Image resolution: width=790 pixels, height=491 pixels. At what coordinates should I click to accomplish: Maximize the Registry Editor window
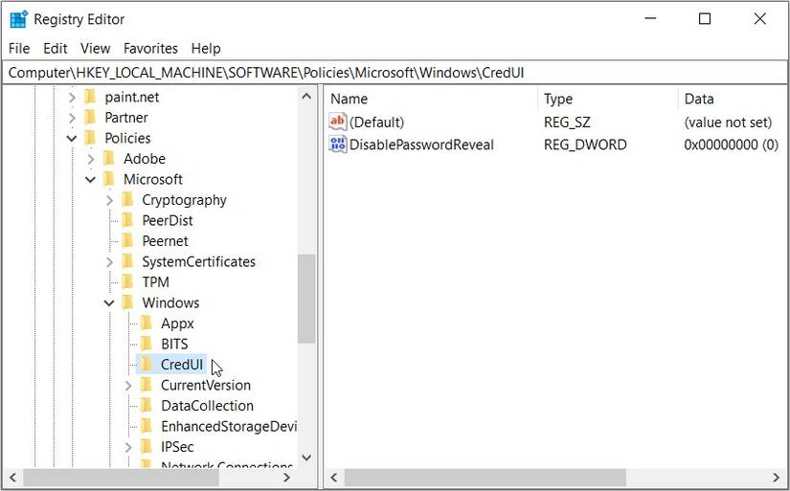click(705, 19)
